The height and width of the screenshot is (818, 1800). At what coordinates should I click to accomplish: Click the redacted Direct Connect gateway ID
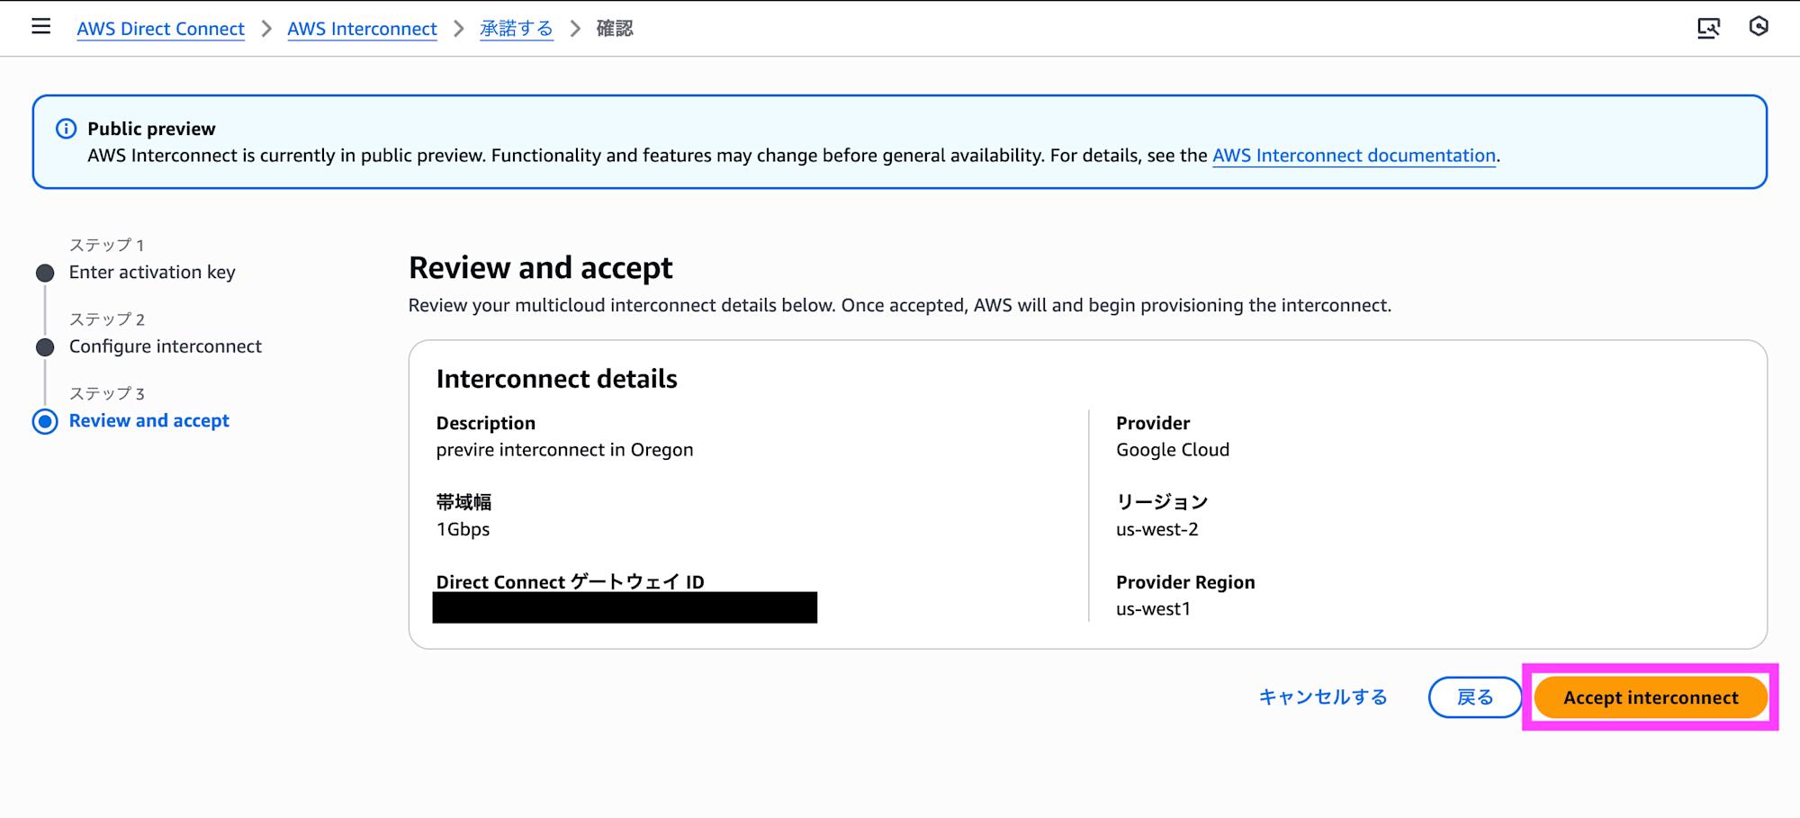pyautogui.click(x=625, y=607)
